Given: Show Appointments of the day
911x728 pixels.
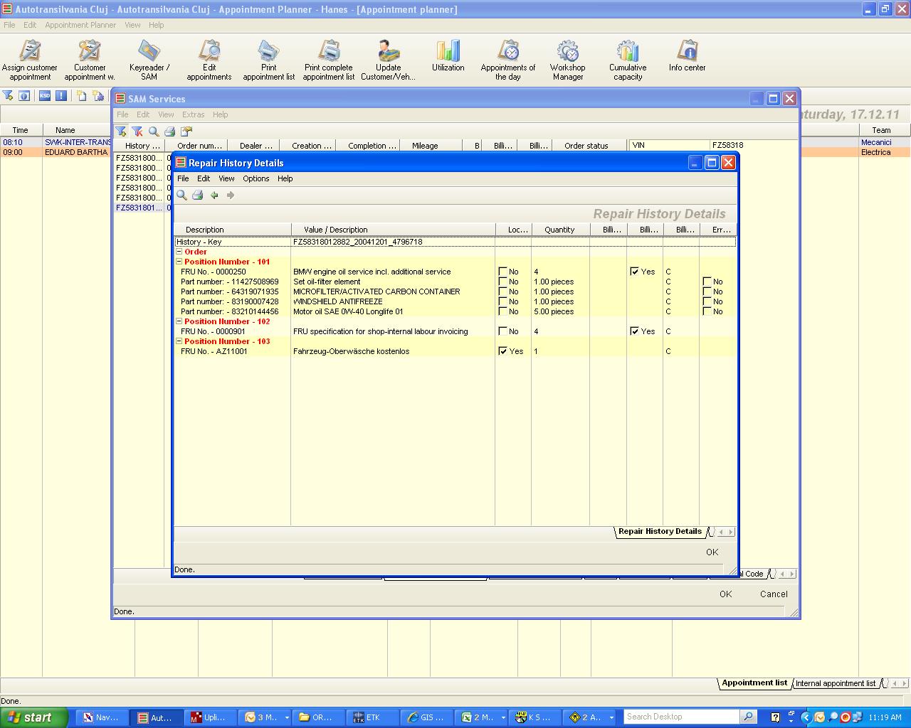Looking at the screenshot, I should [508, 60].
